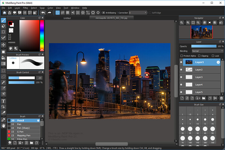Expand the Correction value dropdown
This screenshot has width=225, height=150.
tap(145, 13)
